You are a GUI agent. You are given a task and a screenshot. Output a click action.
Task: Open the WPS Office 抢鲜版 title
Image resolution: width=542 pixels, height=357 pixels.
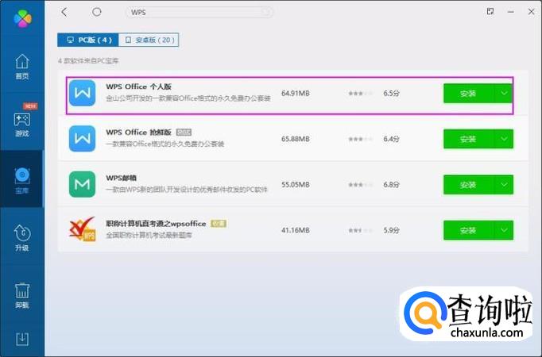pos(138,132)
